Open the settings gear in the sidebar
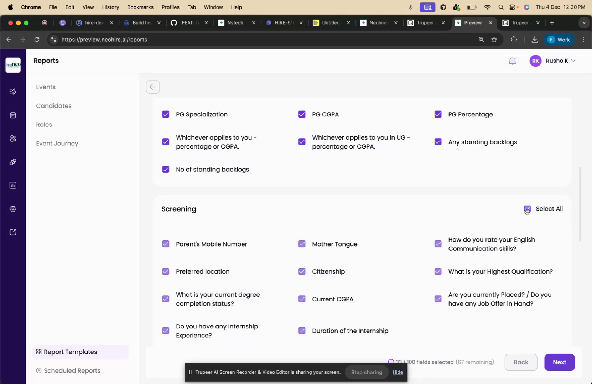The width and height of the screenshot is (592, 384). (x=13, y=208)
